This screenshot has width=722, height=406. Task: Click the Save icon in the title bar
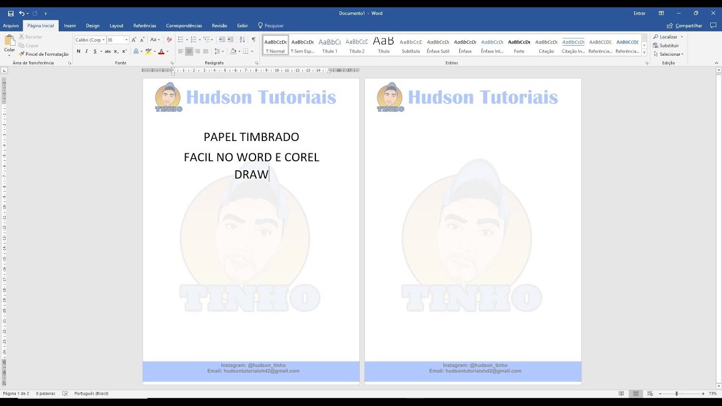point(11,13)
